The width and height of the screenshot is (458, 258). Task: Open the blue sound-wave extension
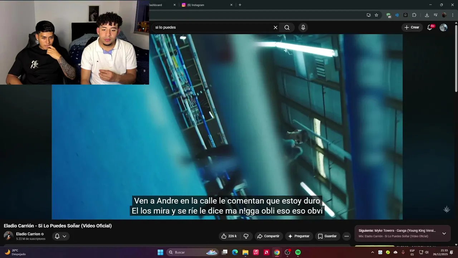397,15
